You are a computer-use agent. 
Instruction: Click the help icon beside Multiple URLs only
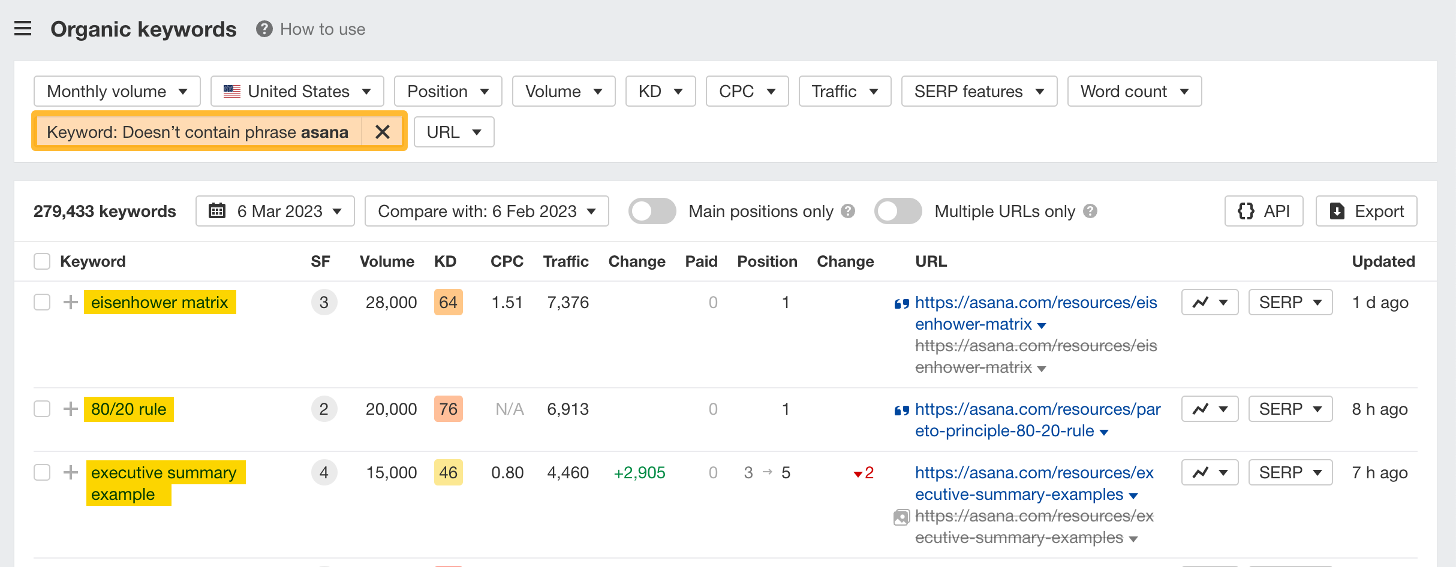1090,211
